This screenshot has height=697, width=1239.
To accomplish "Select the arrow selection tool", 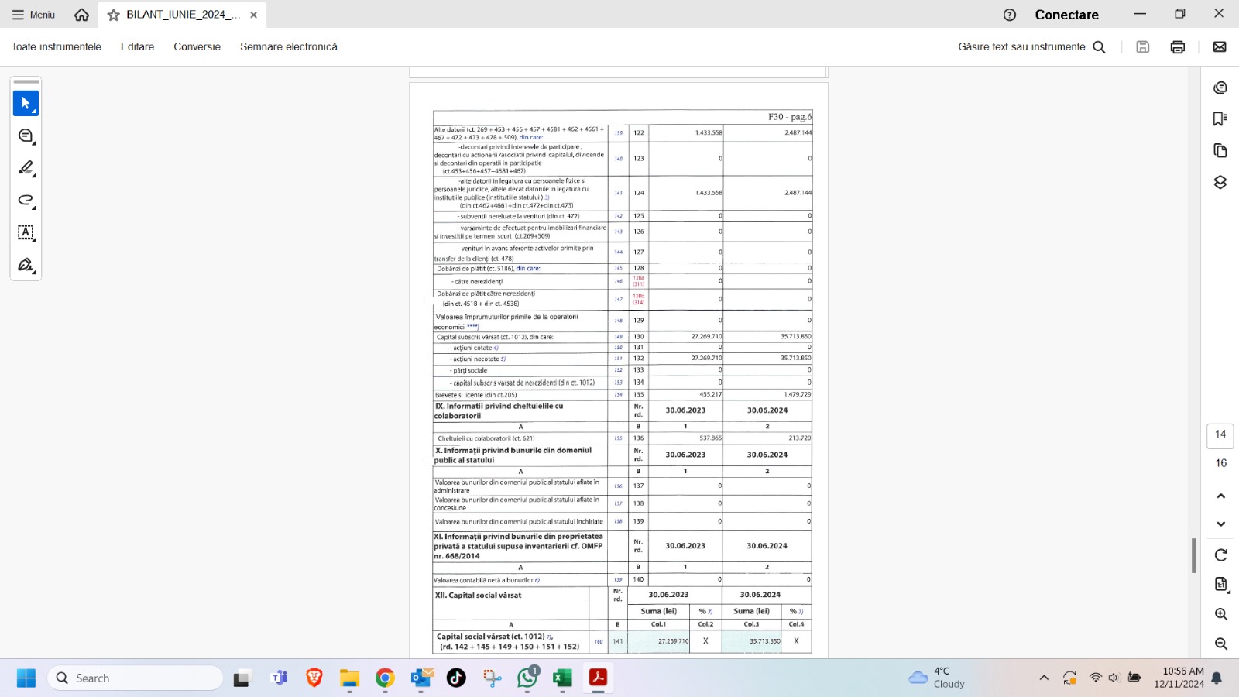I will pos(26,103).
